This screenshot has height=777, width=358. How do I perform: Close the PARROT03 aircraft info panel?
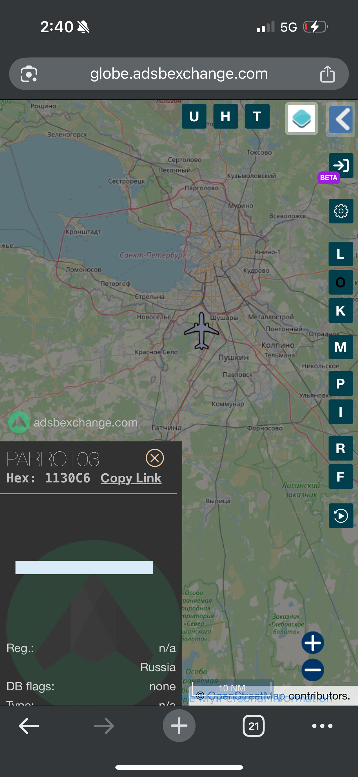pyautogui.click(x=155, y=458)
